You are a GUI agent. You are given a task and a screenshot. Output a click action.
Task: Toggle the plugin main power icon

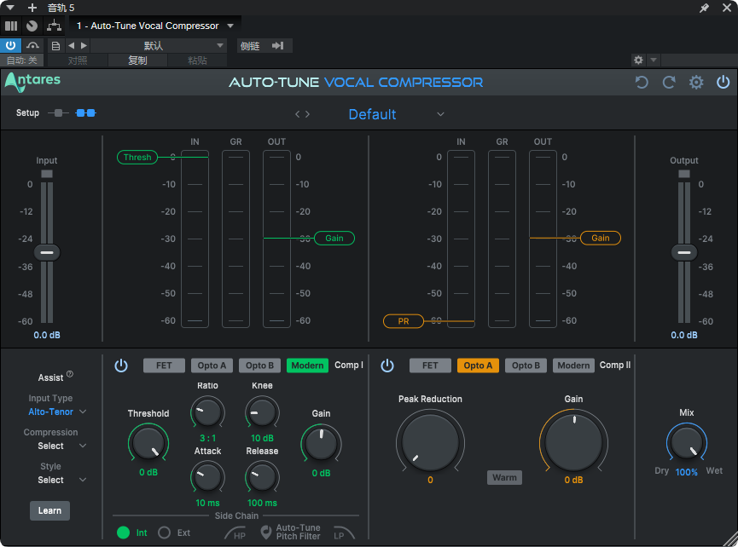coord(723,83)
